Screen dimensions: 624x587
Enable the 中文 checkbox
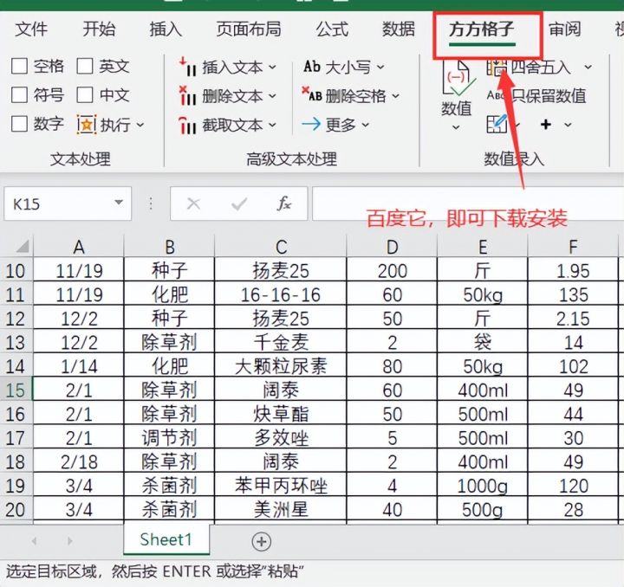coord(84,95)
